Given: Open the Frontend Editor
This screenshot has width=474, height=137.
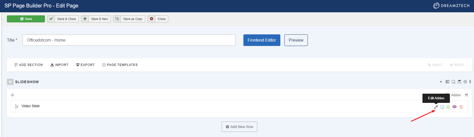Looking at the screenshot, I should click(x=262, y=40).
